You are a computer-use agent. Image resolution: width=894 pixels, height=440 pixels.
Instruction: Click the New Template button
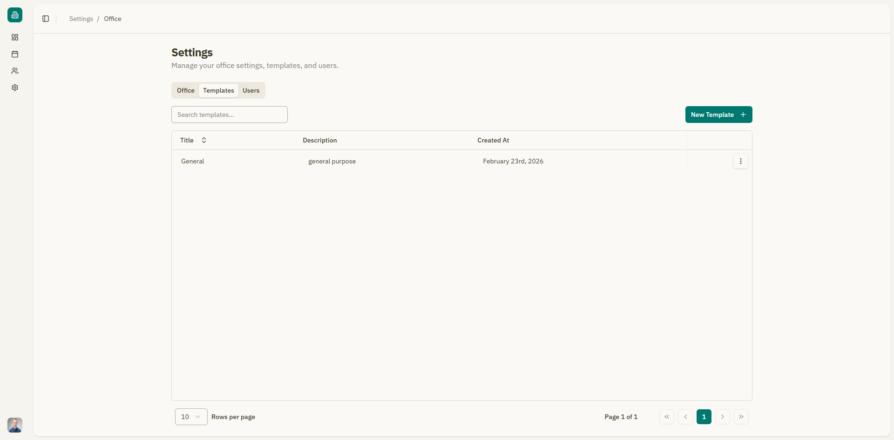point(718,115)
